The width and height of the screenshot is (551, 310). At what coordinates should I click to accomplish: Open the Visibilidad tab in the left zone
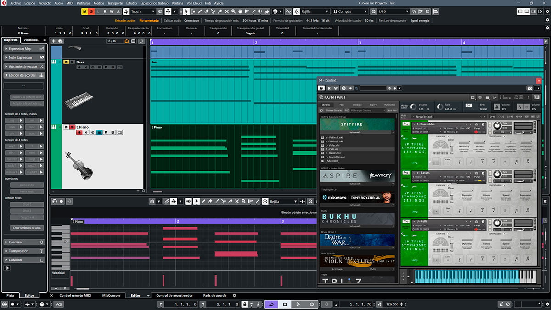[31, 40]
